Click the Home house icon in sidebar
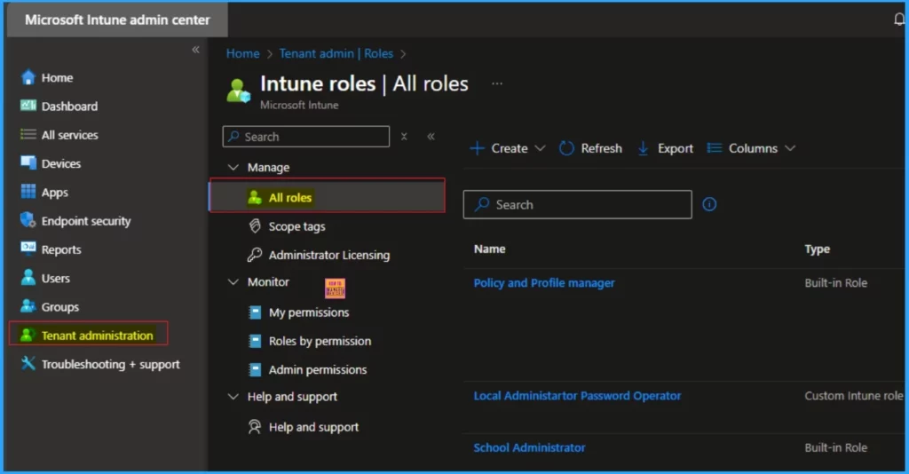The height and width of the screenshot is (474, 909). 28,77
